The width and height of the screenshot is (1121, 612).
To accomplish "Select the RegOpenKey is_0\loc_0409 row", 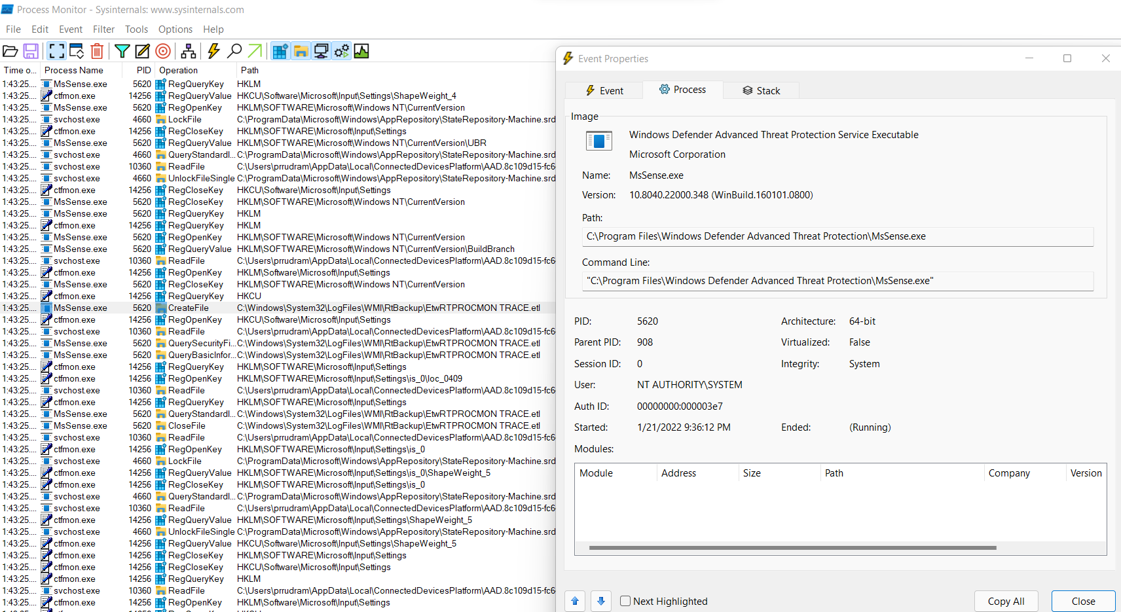I will tap(278, 378).
